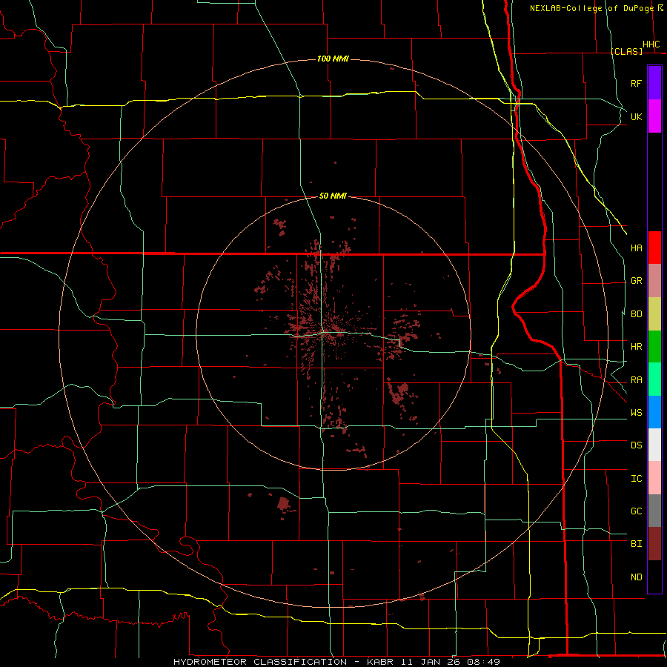This screenshot has height=667, width=667.
Task: Click the NEXLAB-College of DuPage credit text
Action: (591, 8)
